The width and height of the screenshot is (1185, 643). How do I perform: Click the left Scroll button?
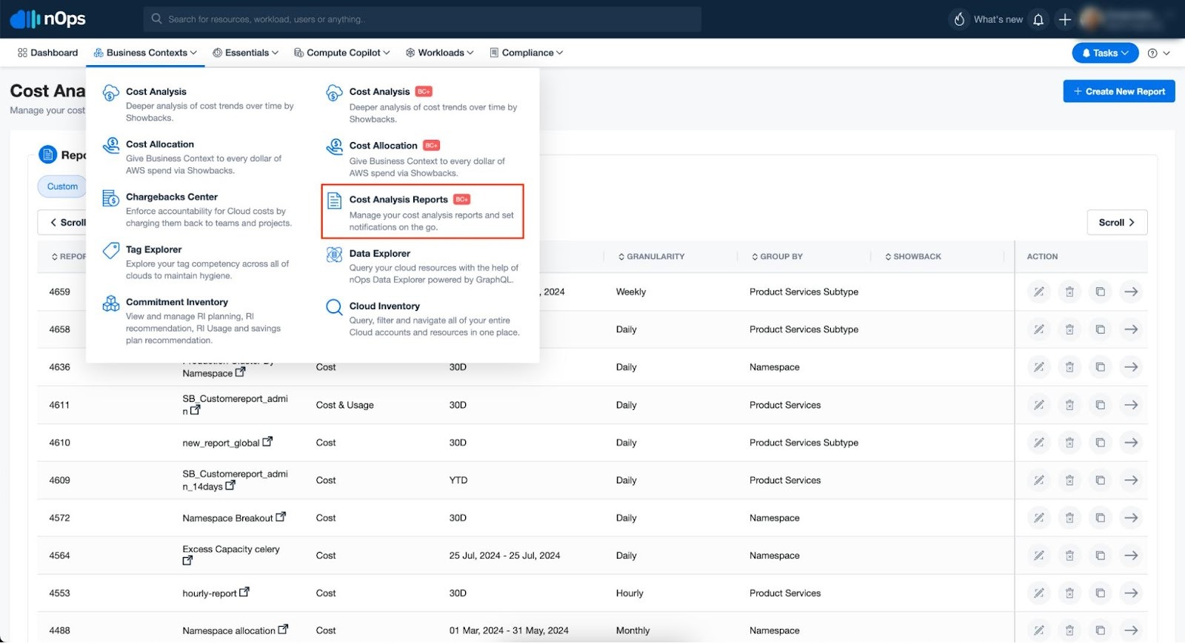tap(62, 222)
